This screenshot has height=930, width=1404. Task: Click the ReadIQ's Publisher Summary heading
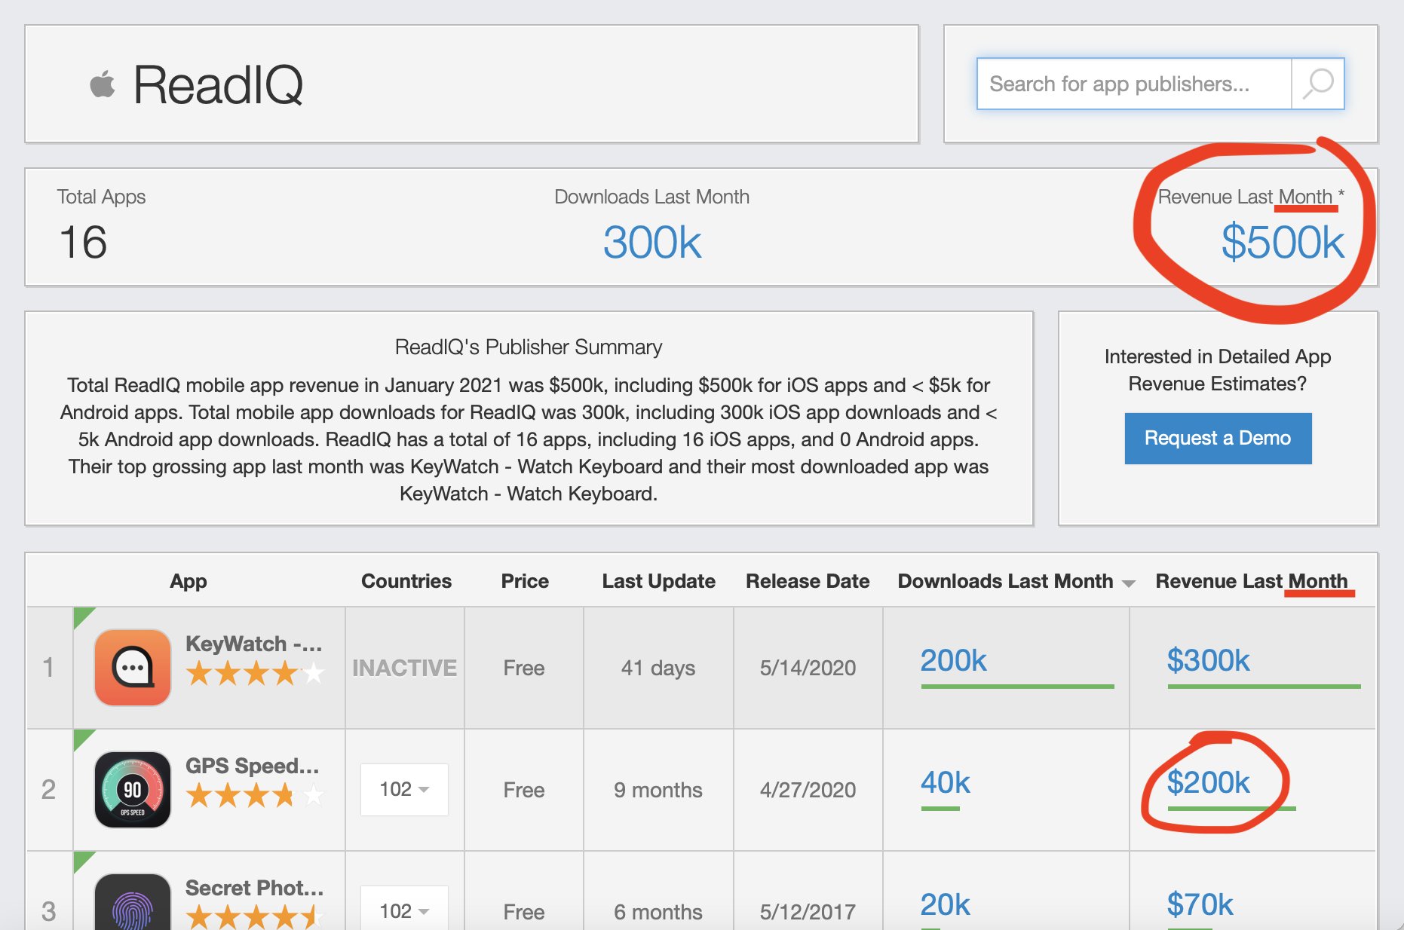pyautogui.click(x=529, y=347)
